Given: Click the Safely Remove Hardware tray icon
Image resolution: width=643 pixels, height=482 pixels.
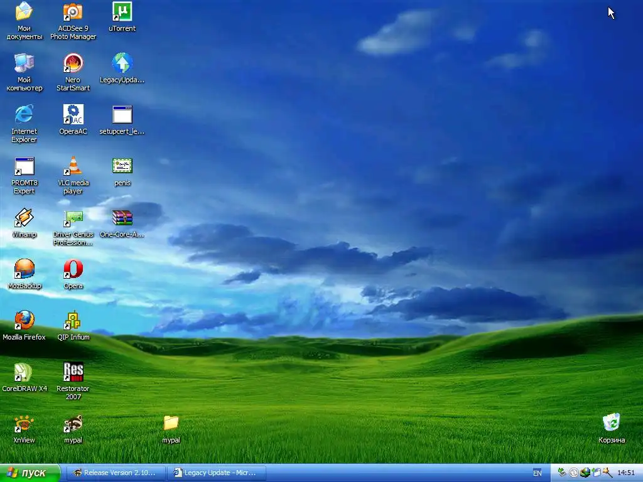Looking at the screenshot, I should [x=562, y=473].
